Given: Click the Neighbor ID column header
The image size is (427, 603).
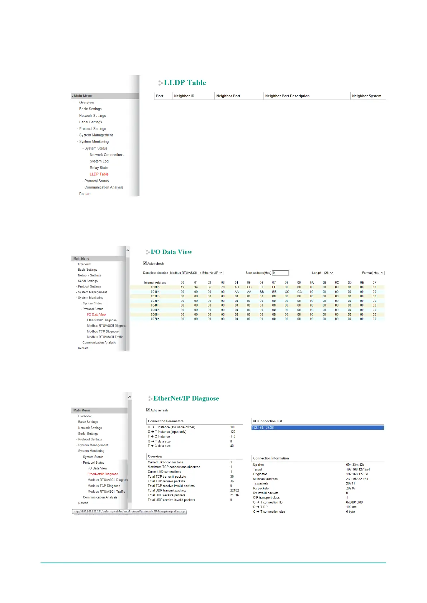Looking at the screenshot, I should tap(184, 96).
